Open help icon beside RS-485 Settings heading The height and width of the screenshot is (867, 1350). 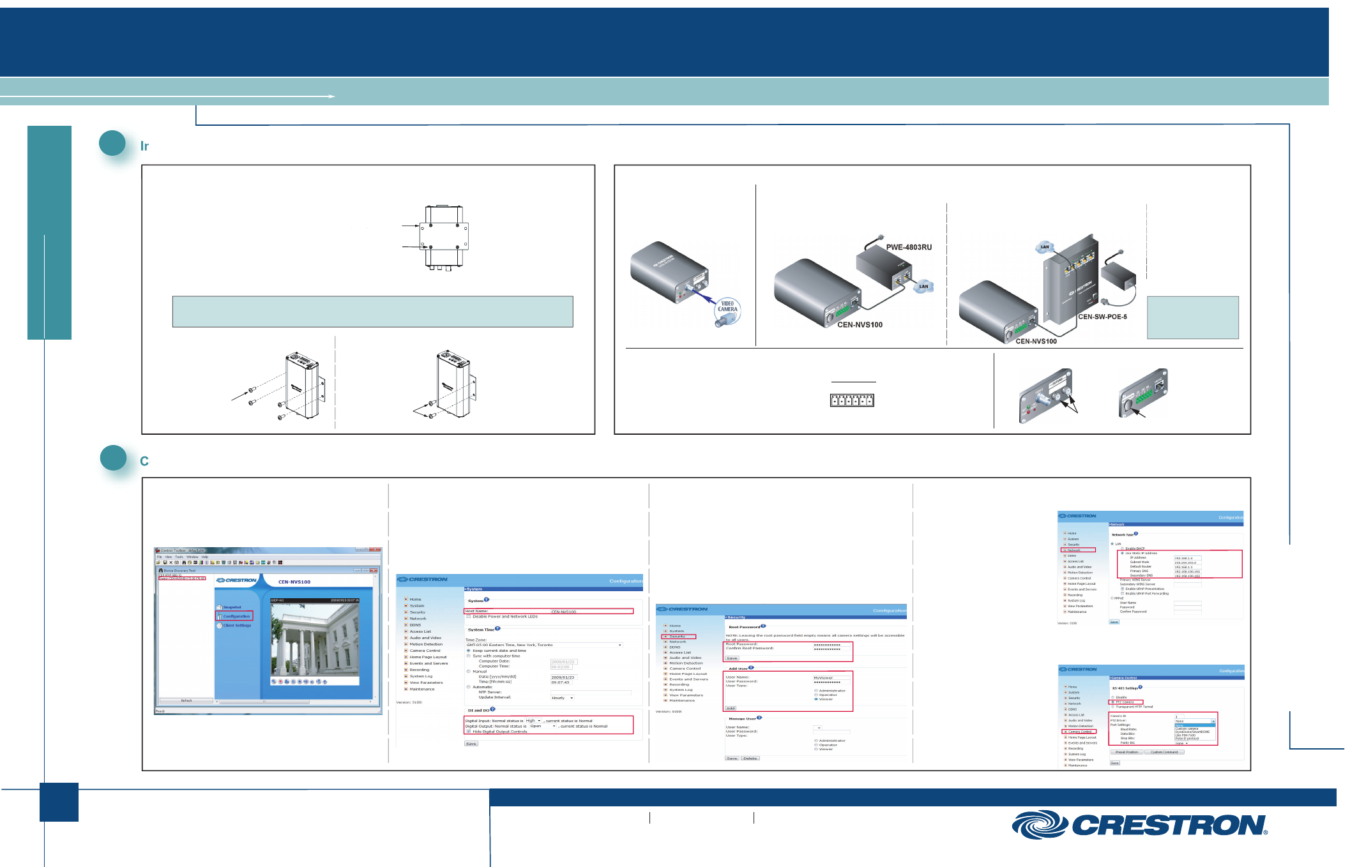coord(1141,687)
